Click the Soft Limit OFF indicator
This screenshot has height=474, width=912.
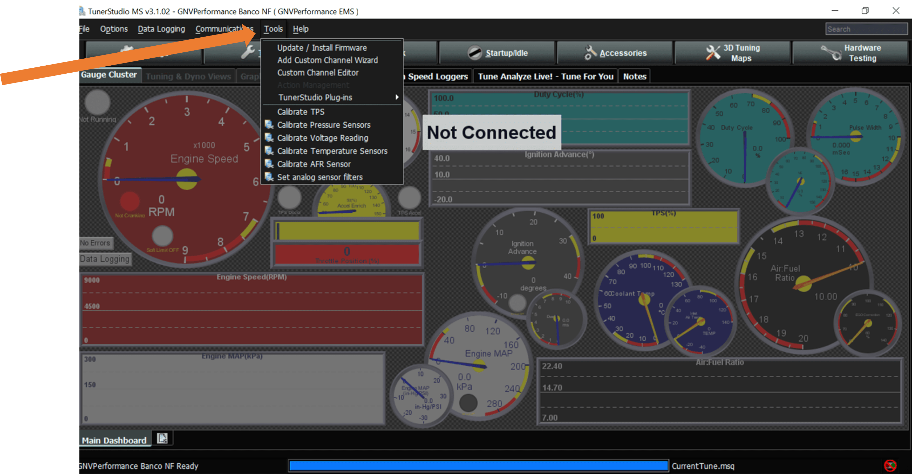162,236
